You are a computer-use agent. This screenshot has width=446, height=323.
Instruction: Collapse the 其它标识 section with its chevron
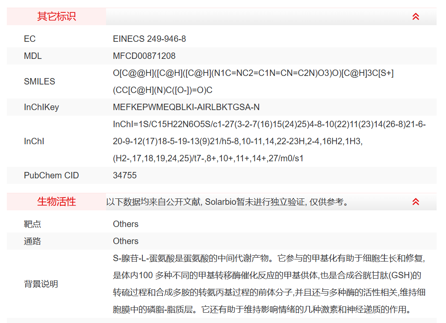click(415, 17)
